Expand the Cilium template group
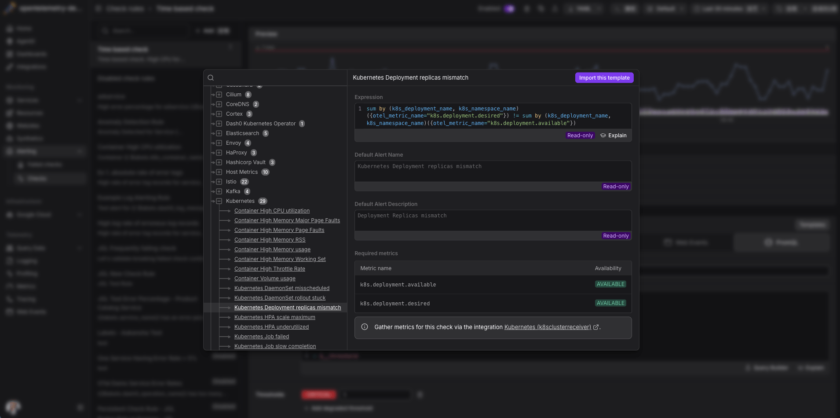The width and height of the screenshot is (840, 418). [219, 95]
